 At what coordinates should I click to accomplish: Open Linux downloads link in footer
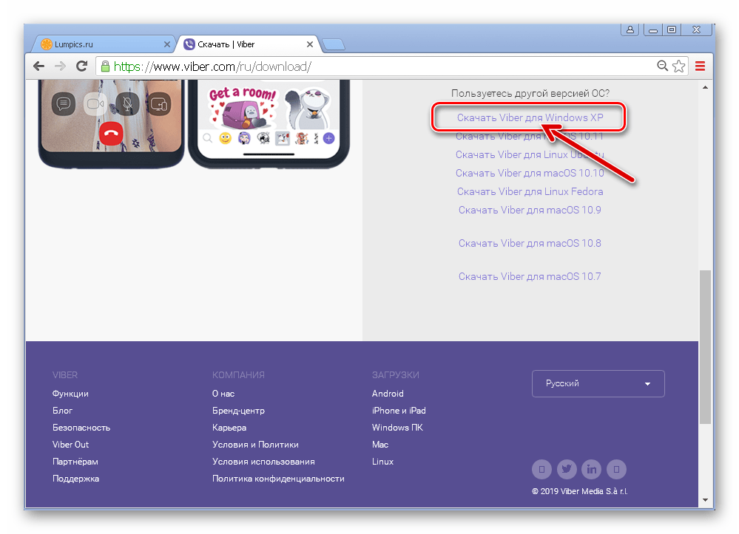pos(382,462)
